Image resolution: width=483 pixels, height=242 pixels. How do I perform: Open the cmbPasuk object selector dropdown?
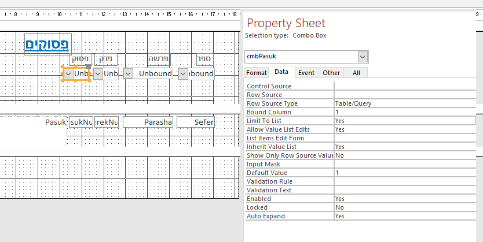(x=363, y=57)
